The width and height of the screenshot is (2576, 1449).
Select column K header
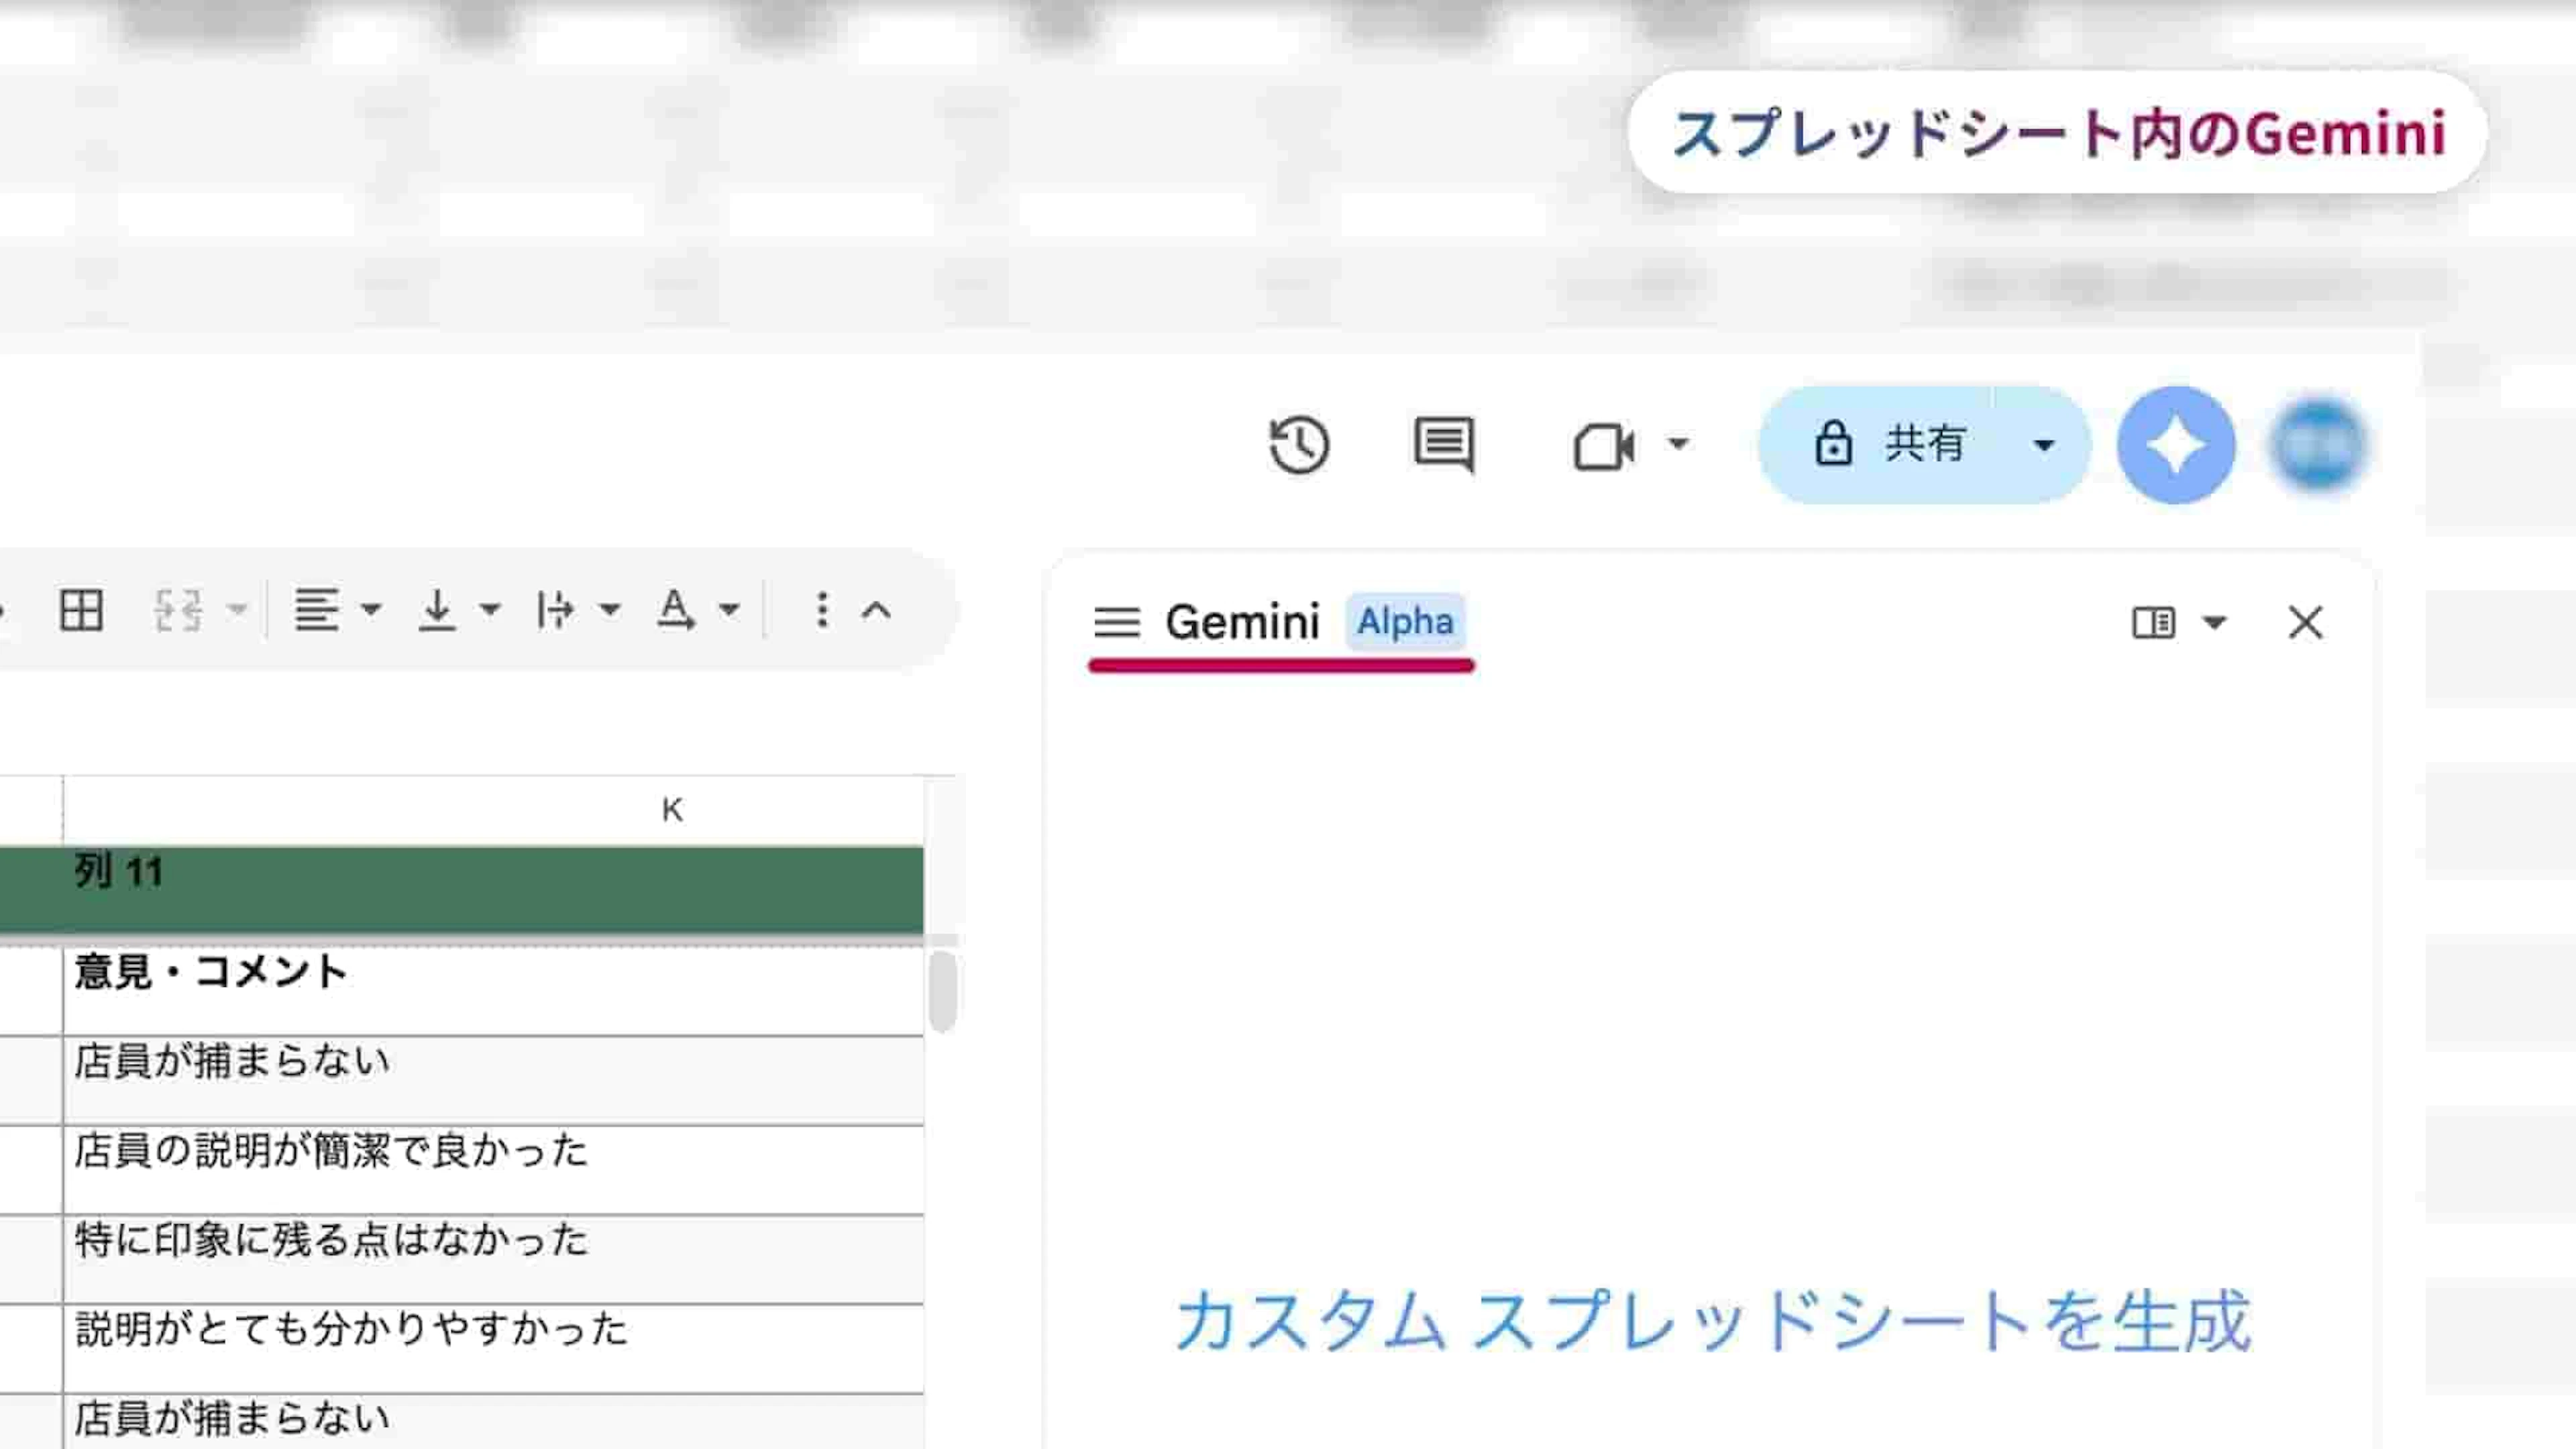click(672, 809)
